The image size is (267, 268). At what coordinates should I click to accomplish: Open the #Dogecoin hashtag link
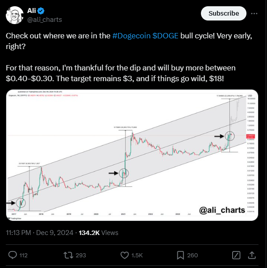click(131, 36)
